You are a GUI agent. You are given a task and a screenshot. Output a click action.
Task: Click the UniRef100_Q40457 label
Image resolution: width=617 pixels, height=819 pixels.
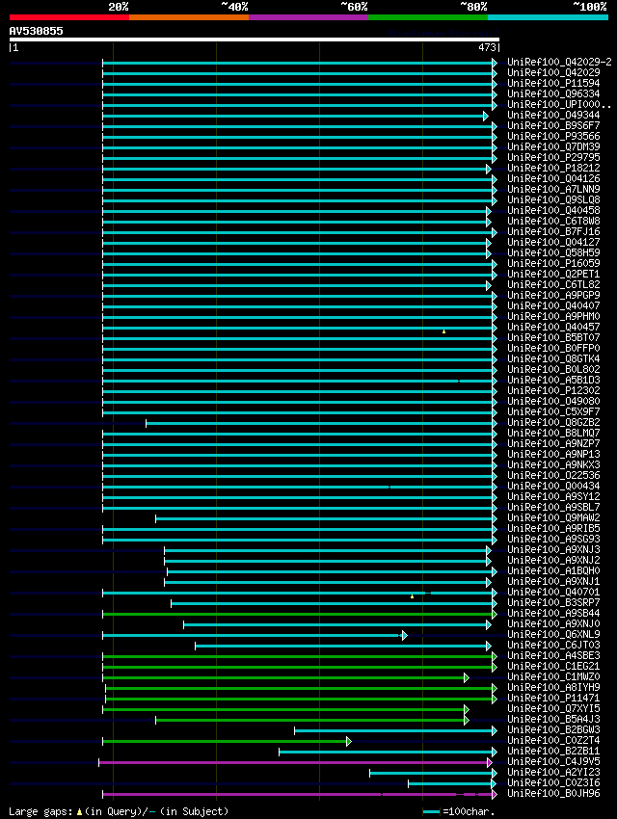[553, 327]
